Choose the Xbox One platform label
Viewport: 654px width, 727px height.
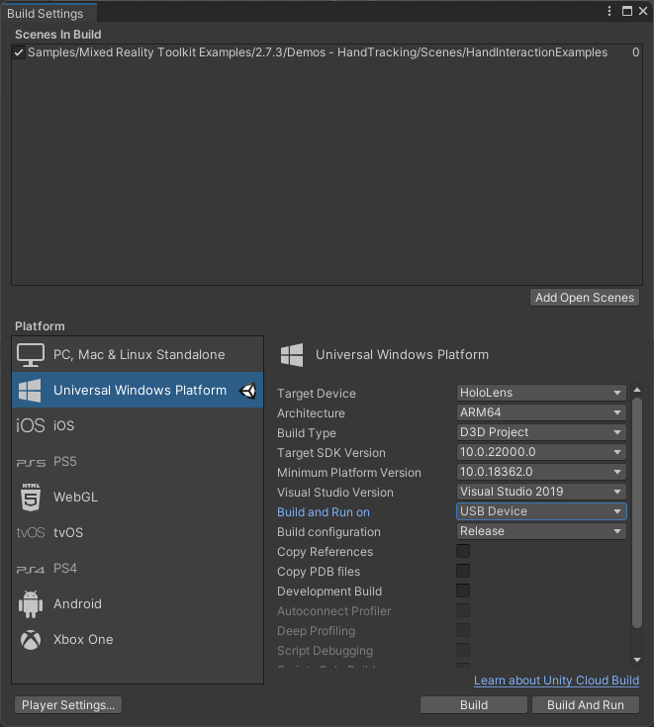[x=83, y=640]
